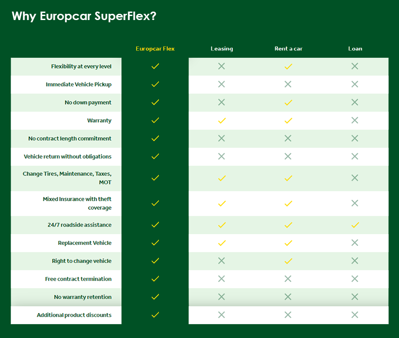Click the Loan cross for Flexibility at every level

355,66
